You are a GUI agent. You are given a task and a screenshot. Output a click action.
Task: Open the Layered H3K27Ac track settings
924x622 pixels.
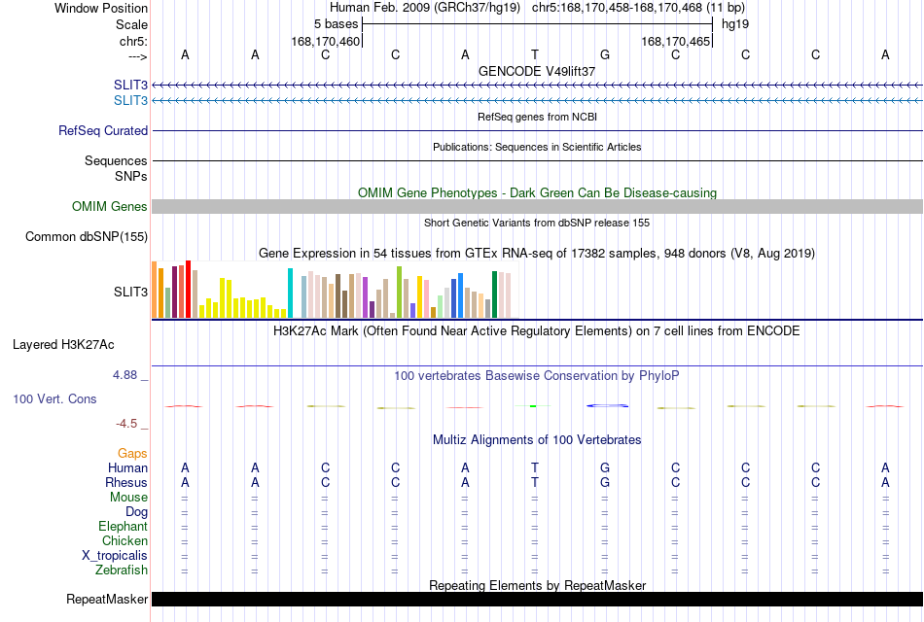tap(63, 345)
